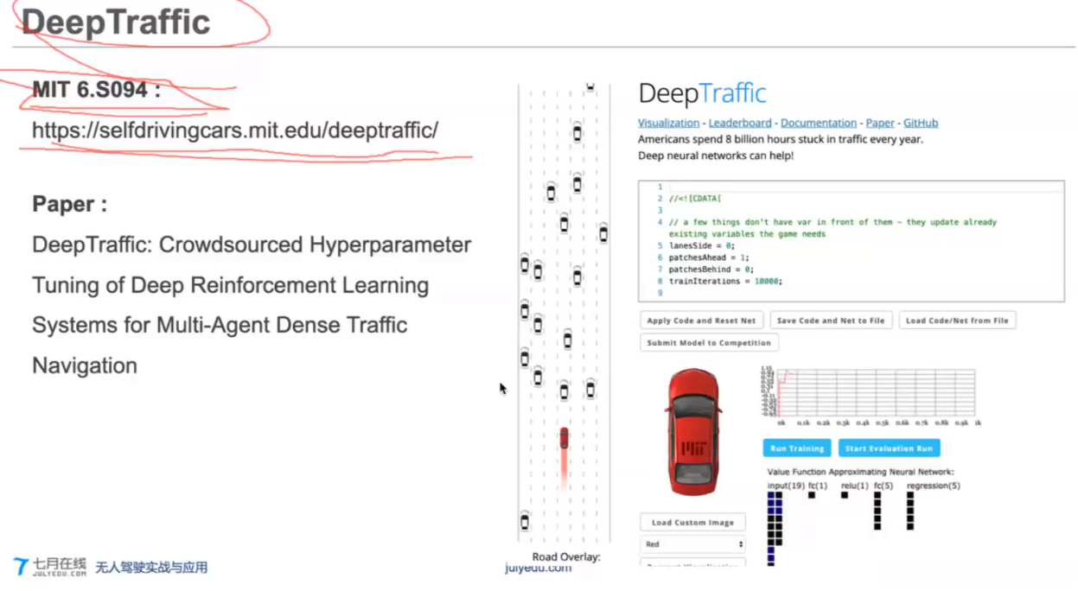Click the red agent car on road
1078x591 pixels.
564,438
